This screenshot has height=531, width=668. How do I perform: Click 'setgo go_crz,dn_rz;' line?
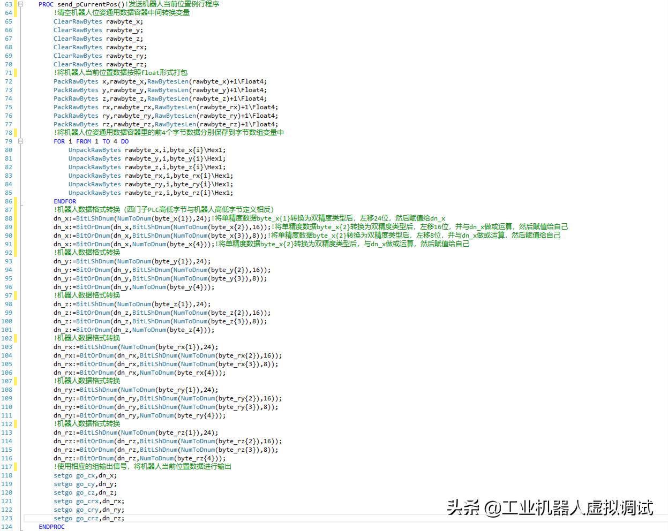[x=89, y=518]
